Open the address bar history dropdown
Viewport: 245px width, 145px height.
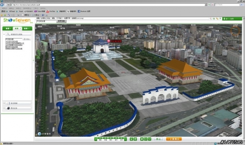(206, 5)
